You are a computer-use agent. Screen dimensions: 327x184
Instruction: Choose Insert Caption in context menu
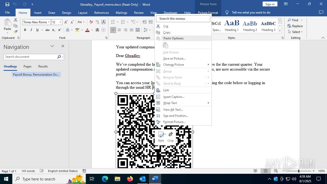click(183, 97)
